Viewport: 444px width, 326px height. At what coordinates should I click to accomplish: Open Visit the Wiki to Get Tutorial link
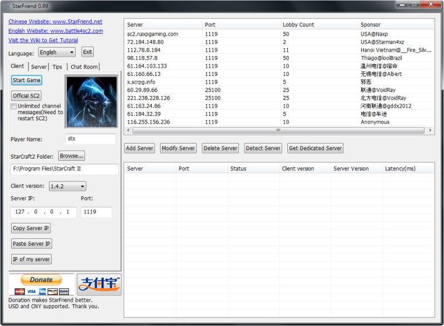43,40
